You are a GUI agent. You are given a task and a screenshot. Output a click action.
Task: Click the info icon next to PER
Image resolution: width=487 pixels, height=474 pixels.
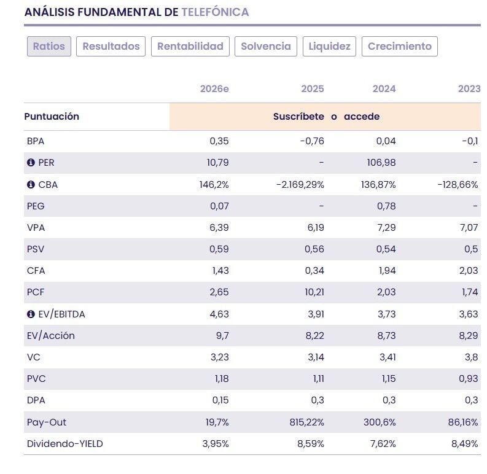tap(31, 163)
